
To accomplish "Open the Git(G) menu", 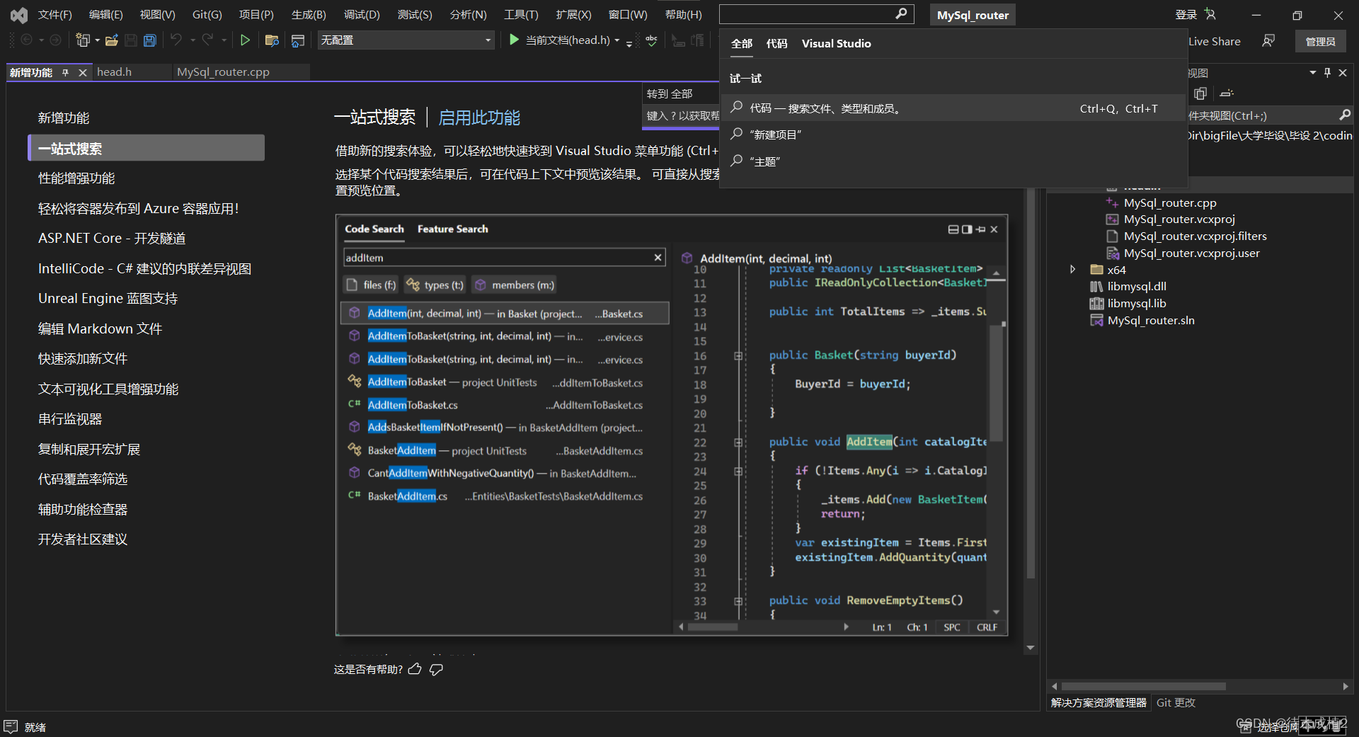I will pos(207,14).
